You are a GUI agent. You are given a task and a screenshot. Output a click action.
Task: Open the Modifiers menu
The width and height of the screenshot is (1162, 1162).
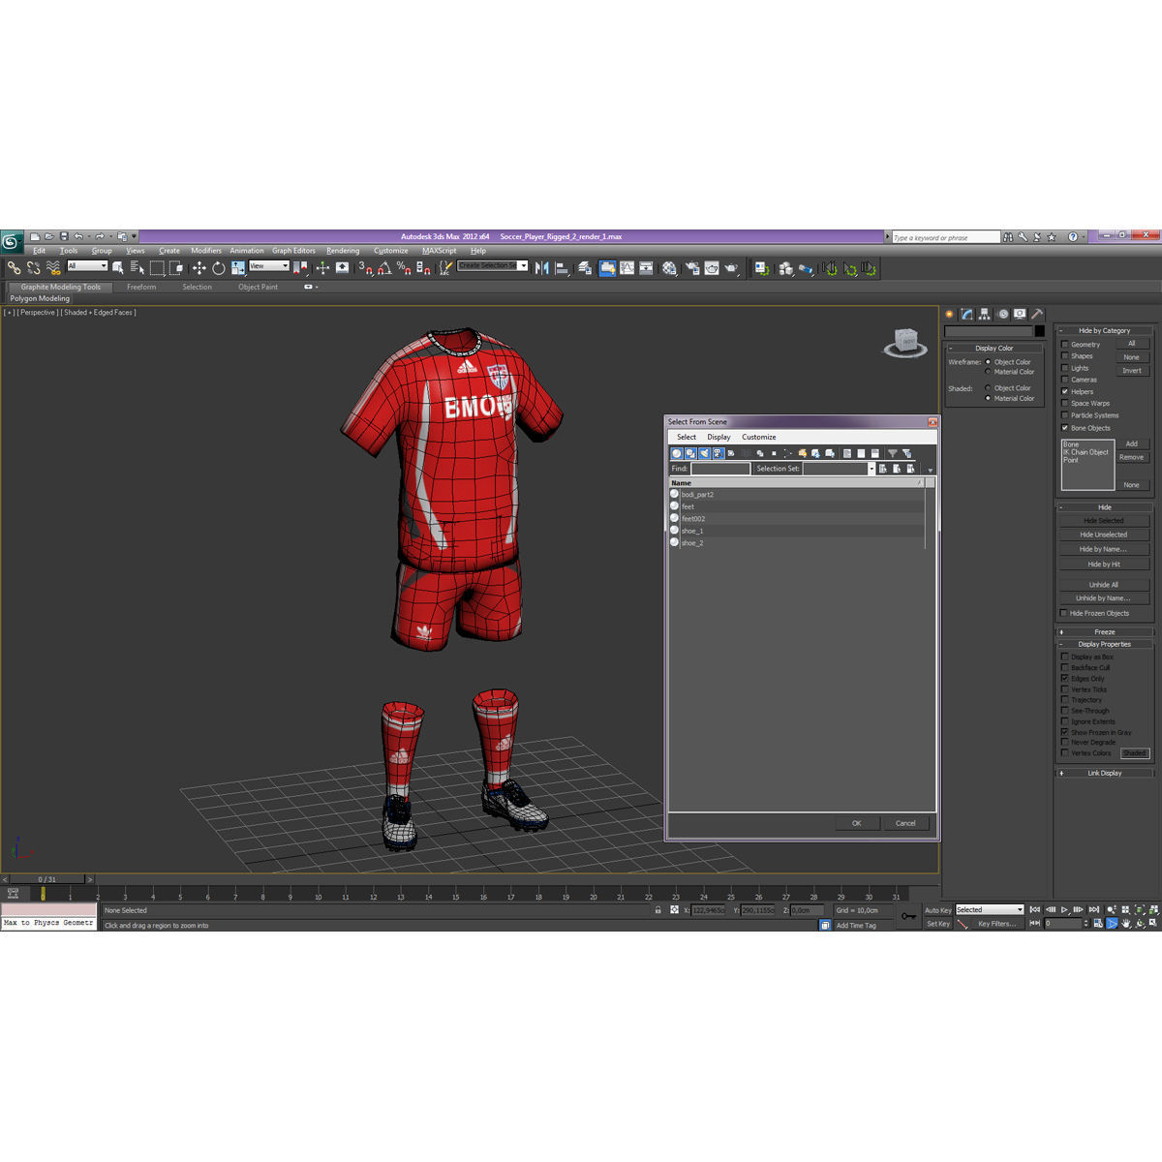206,251
